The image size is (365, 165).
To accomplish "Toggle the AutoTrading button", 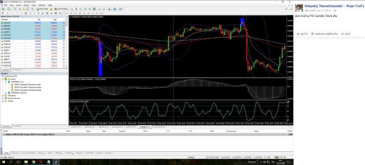I will point(61,9).
